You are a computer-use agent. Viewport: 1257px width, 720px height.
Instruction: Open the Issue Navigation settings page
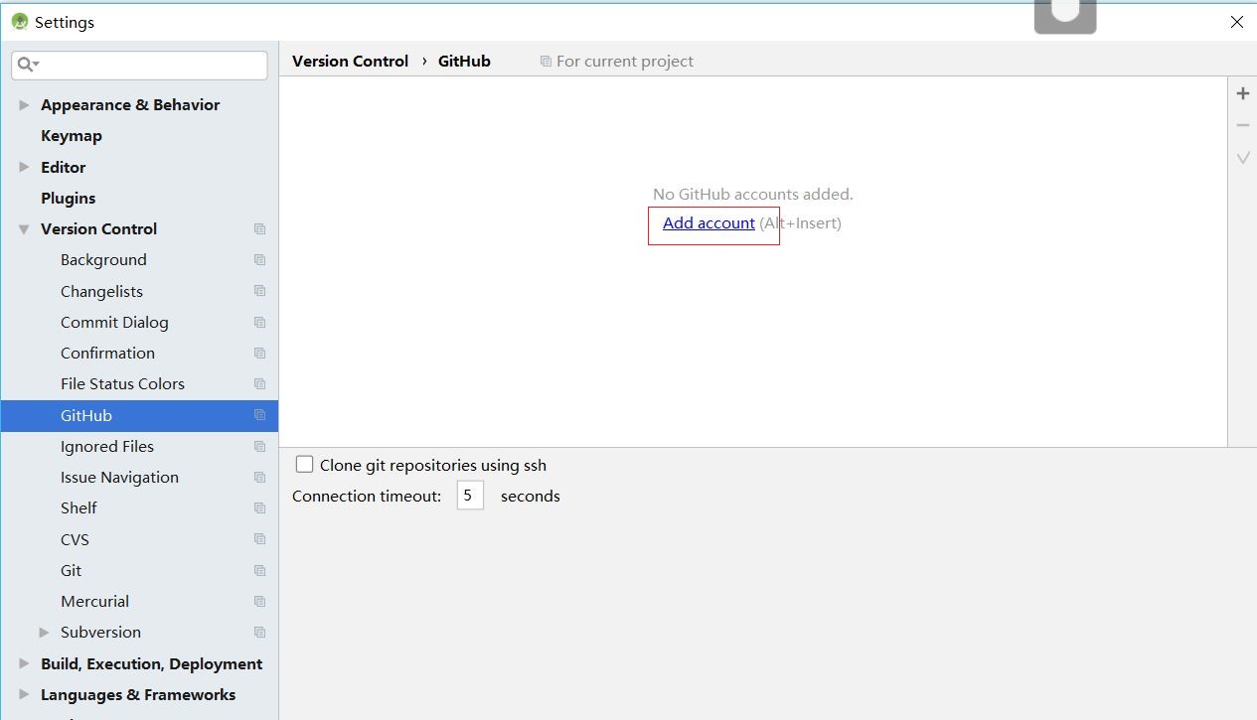coord(119,477)
